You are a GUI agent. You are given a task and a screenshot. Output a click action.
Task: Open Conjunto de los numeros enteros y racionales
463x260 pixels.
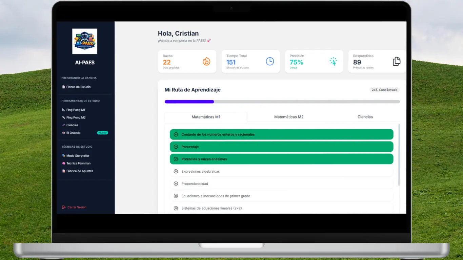[282, 134]
